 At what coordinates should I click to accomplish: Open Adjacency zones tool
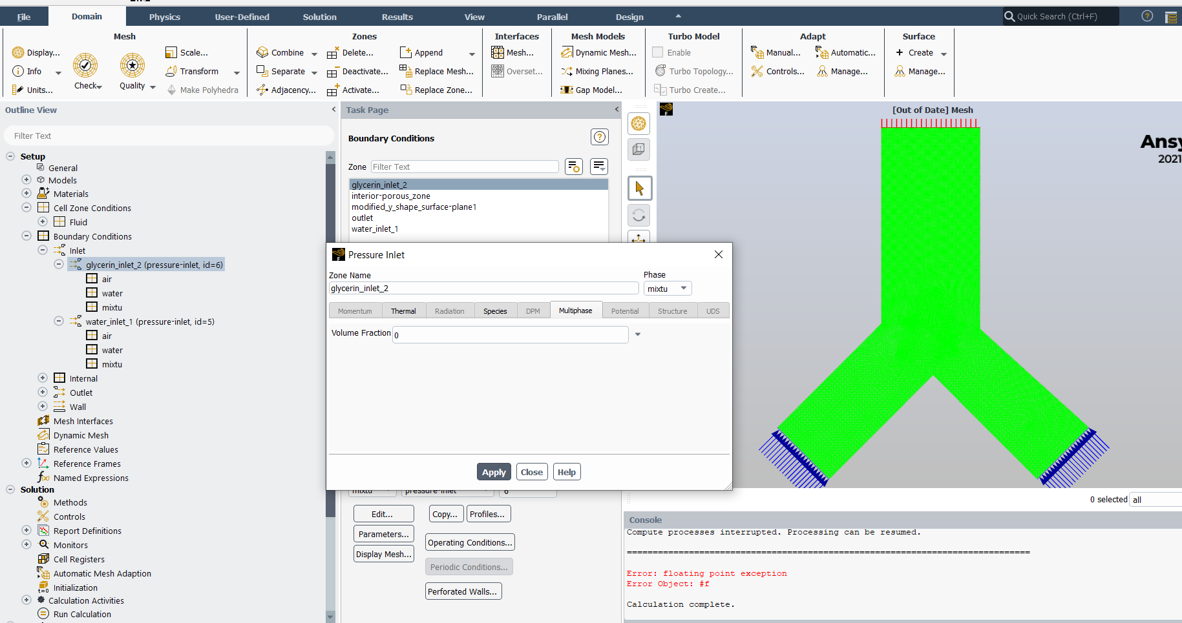tap(286, 90)
